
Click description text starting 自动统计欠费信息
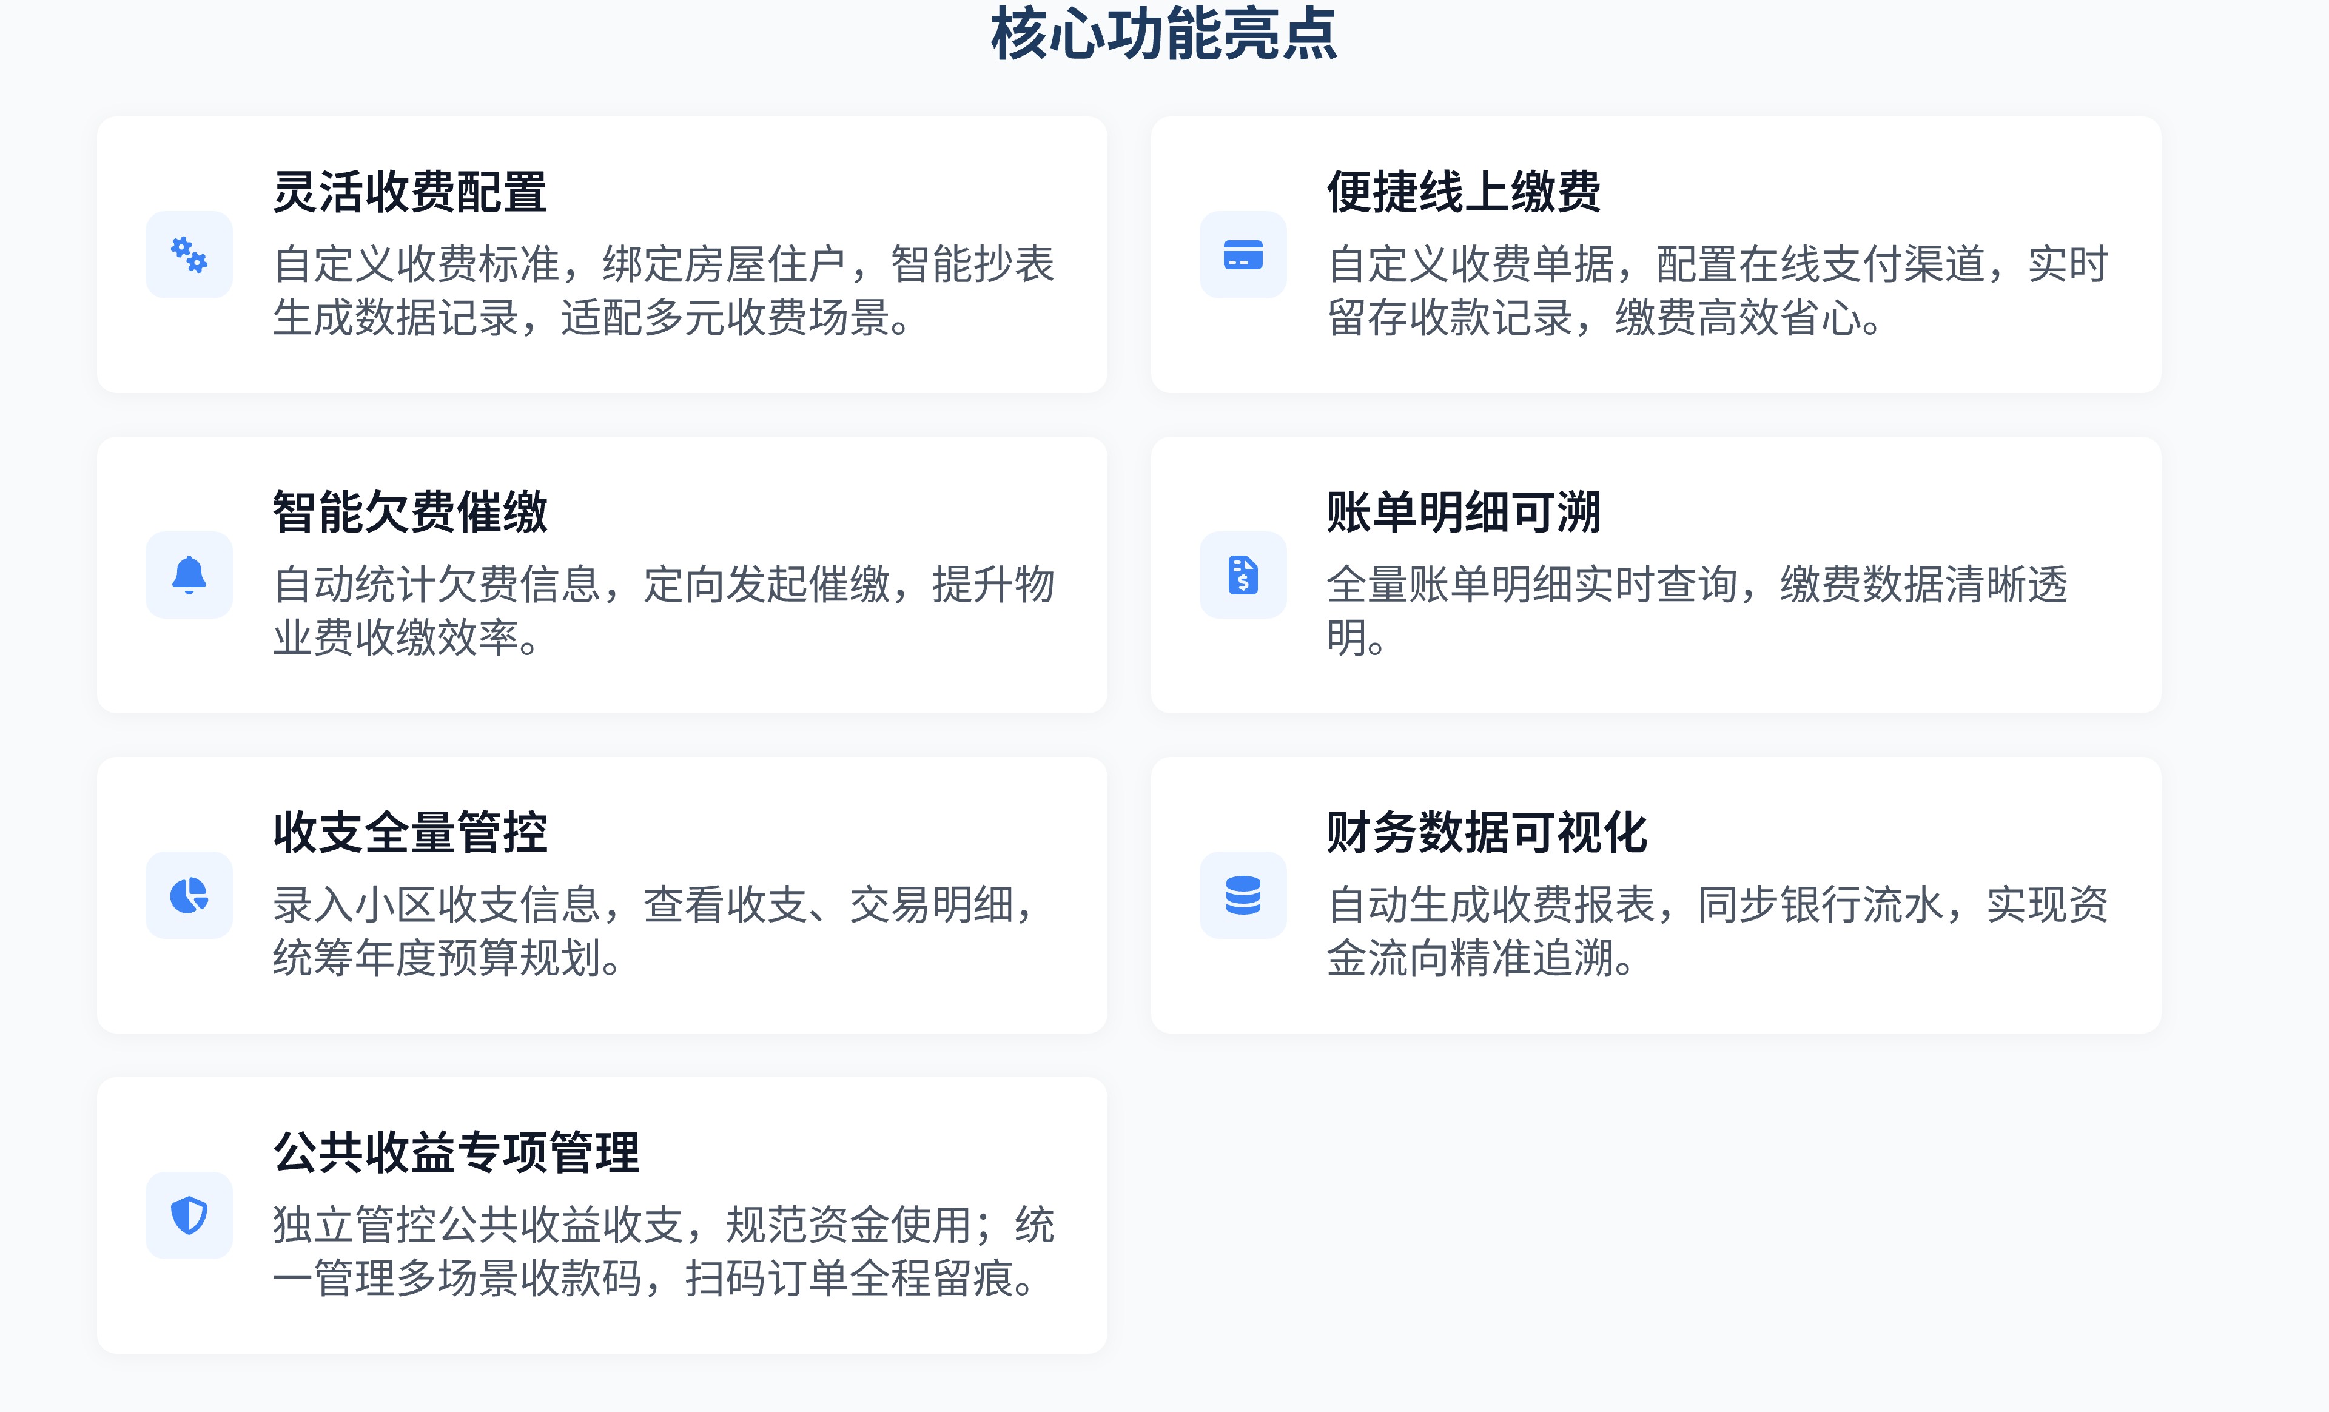664,611
